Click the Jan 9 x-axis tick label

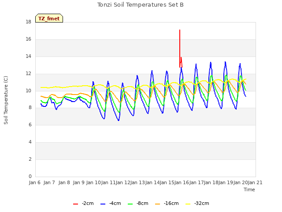pos(78,182)
